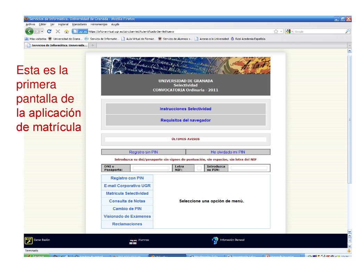Click Registro sin PIN
Viewport: 356px width, 267px height.
(x=143, y=152)
